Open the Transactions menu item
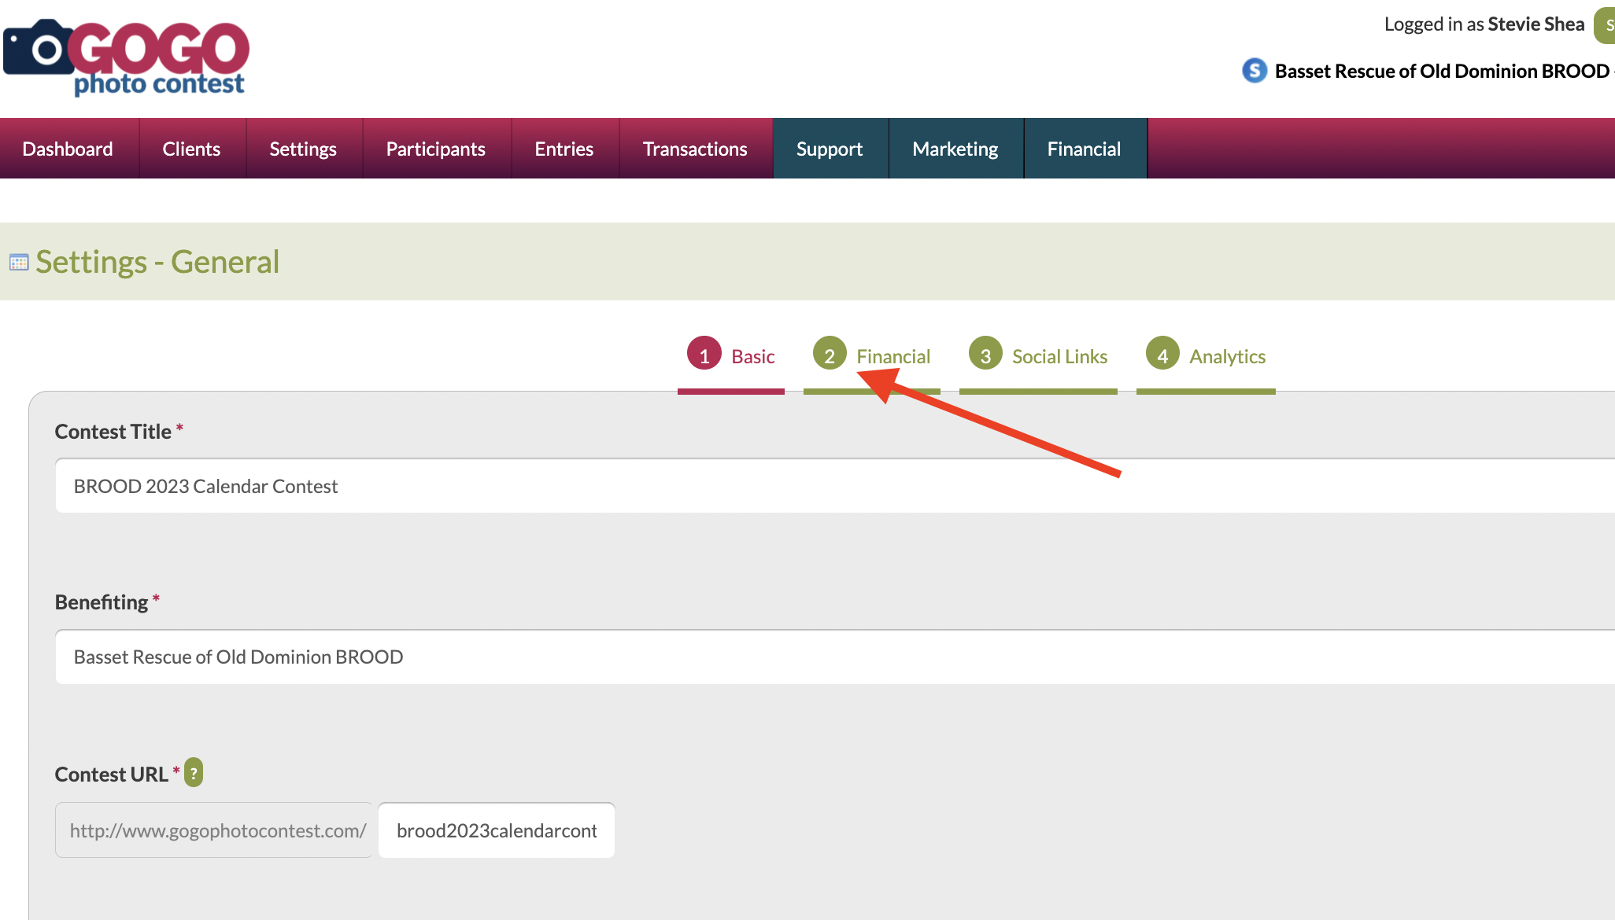Viewport: 1615px width, 920px height. coord(694,149)
